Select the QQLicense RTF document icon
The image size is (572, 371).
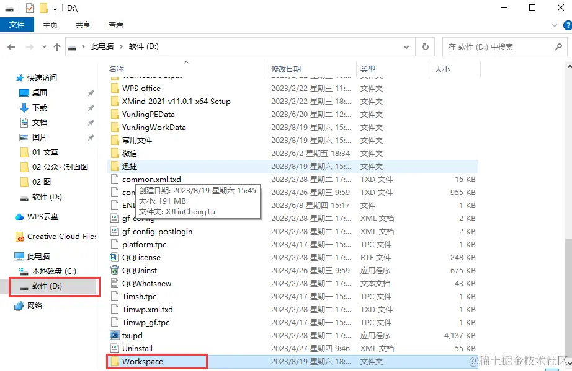[115, 258]
